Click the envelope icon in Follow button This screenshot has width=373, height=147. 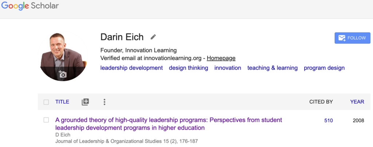[x=342, y=38]
